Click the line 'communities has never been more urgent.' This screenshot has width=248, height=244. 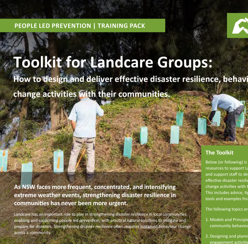71,203
